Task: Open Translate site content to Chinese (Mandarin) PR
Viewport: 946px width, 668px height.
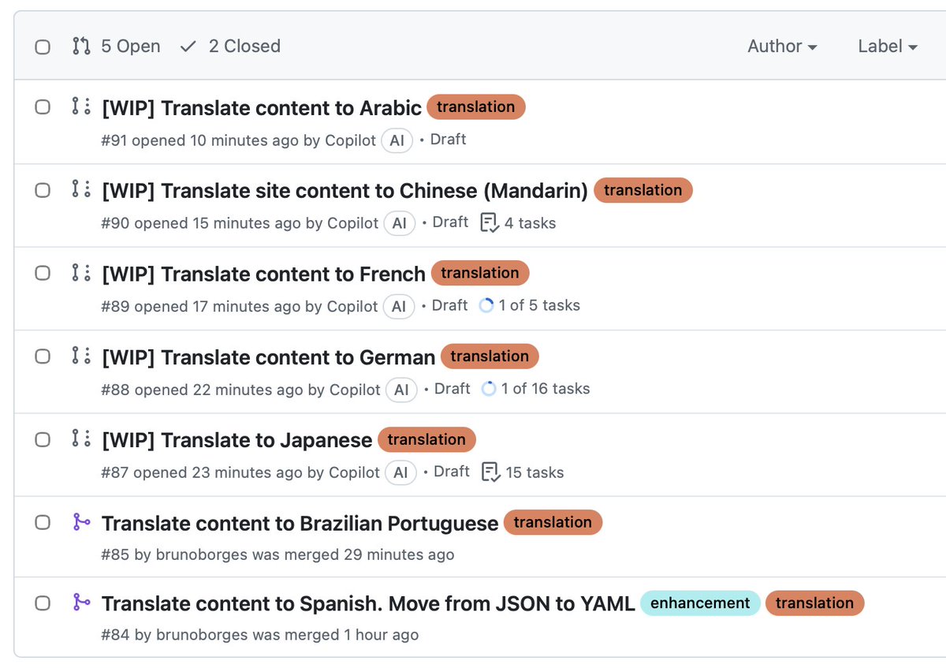Action: point(345,191)
